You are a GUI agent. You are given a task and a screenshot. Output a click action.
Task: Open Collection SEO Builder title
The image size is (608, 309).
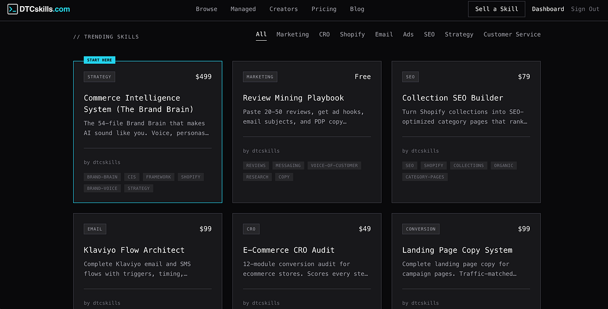click(452, 98)
